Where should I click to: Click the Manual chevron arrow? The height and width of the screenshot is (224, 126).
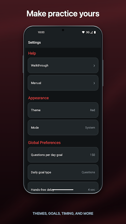tap(94, 83)
